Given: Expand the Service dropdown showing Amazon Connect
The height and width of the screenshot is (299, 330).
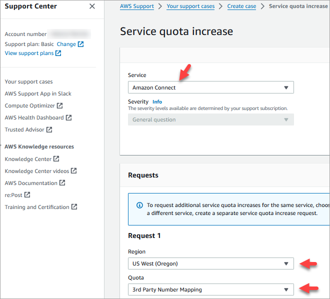Looking at the screenshot, I should (210, 87).
